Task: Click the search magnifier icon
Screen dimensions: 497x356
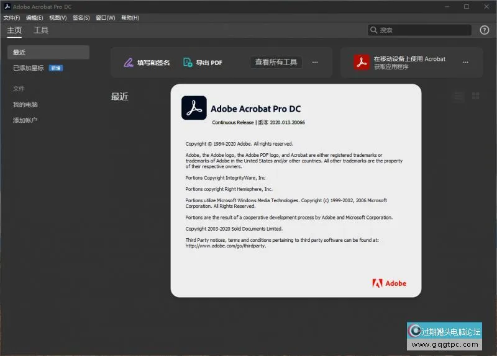Action: click(374, 30)
